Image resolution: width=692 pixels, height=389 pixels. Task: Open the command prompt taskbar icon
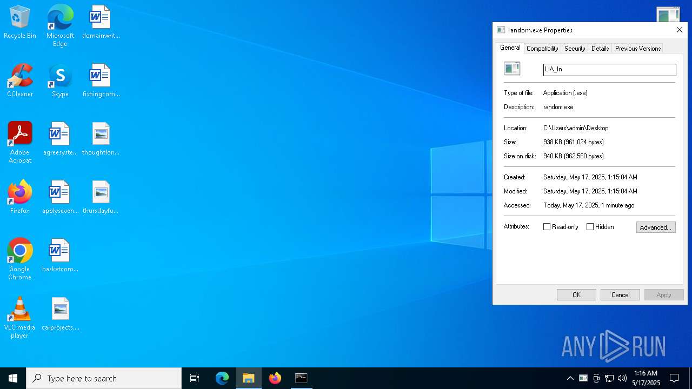[301, 378]
